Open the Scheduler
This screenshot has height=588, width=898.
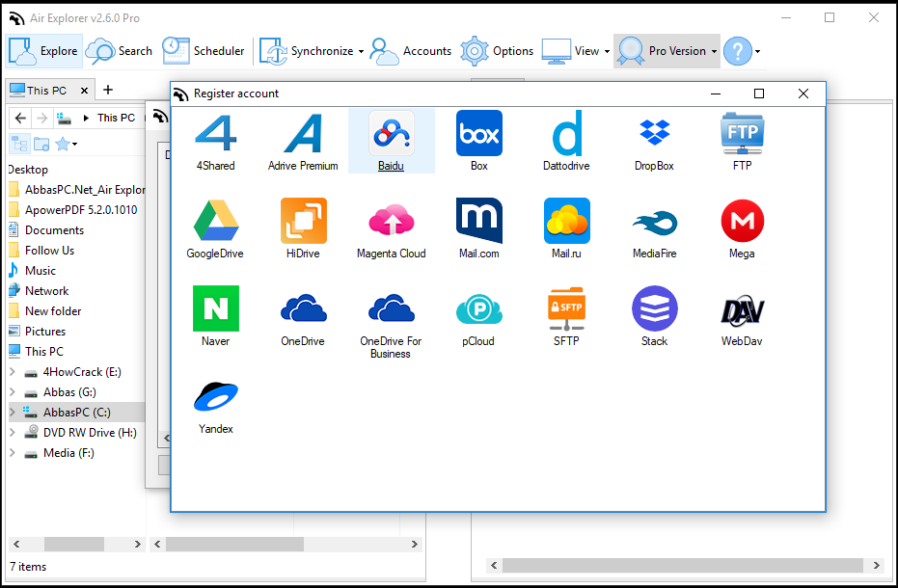[204, 51]
